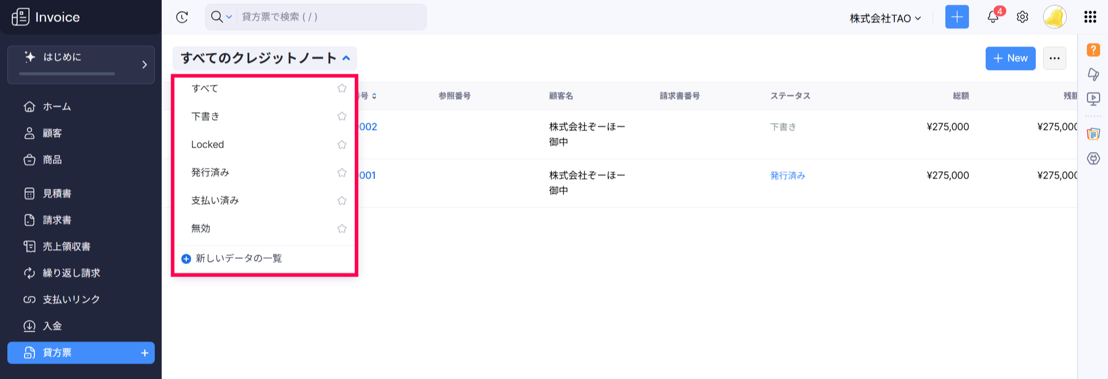Open the video tutorial icon in right panel
The height and width of the screenshot is (379, 1108).
tap(1093, 99)
